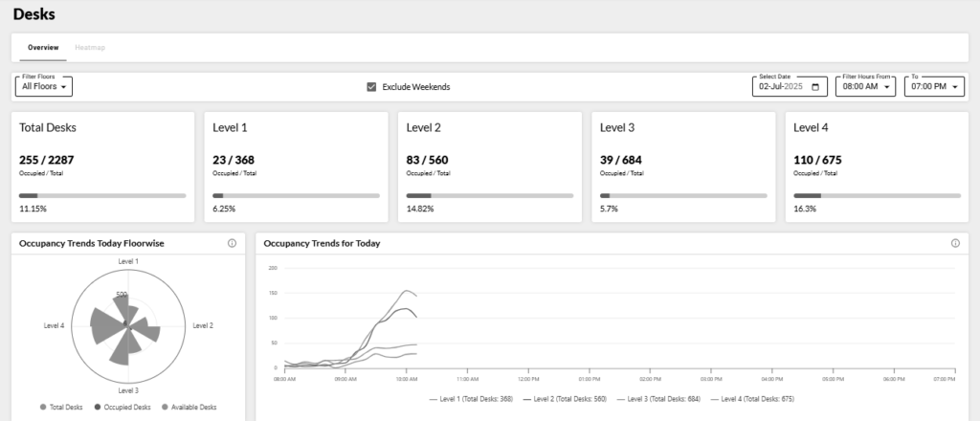Select the Overview tab
The width and height of the screenshot is (980, 421).
coord(43,47)
